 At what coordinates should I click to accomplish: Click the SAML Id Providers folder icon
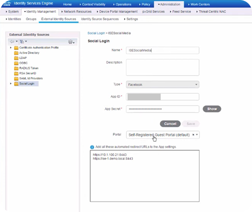(16, 79)
